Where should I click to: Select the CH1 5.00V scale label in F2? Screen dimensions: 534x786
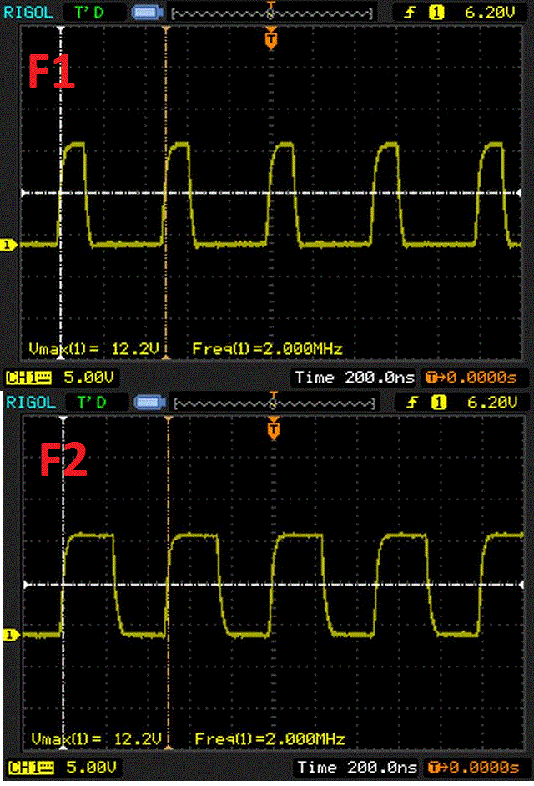coord(63,767)
